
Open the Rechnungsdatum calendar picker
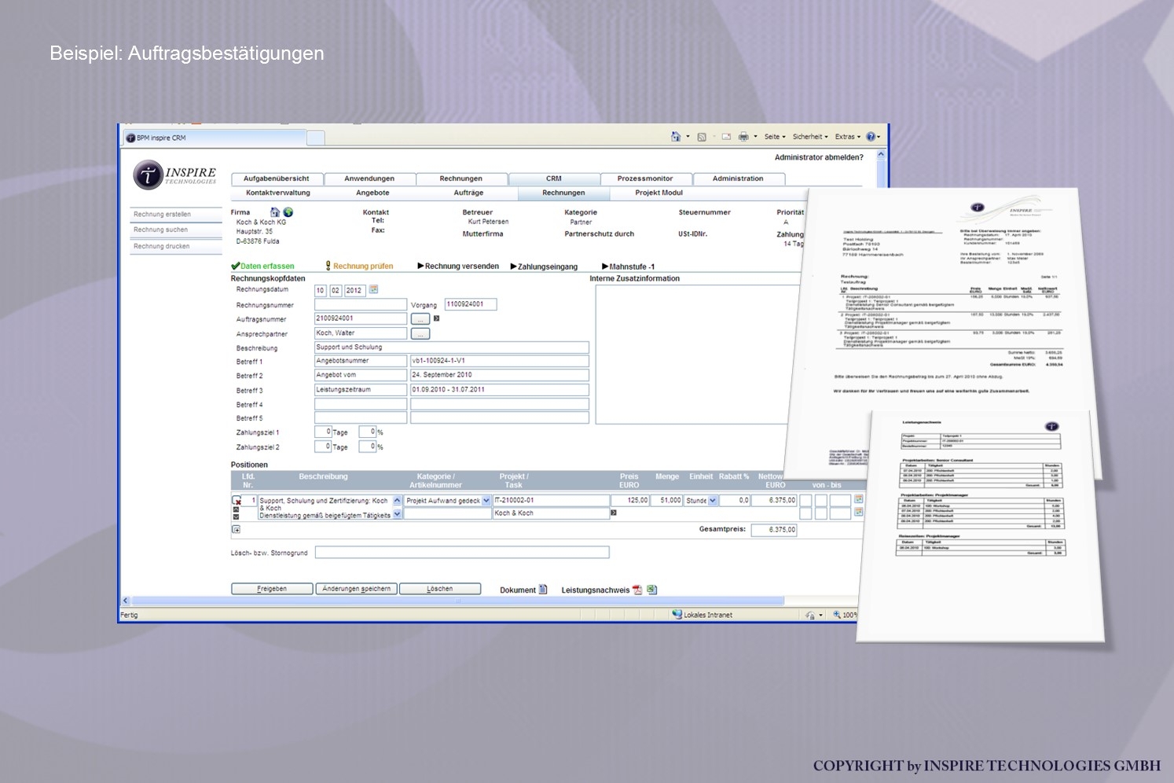pos(374,290)
